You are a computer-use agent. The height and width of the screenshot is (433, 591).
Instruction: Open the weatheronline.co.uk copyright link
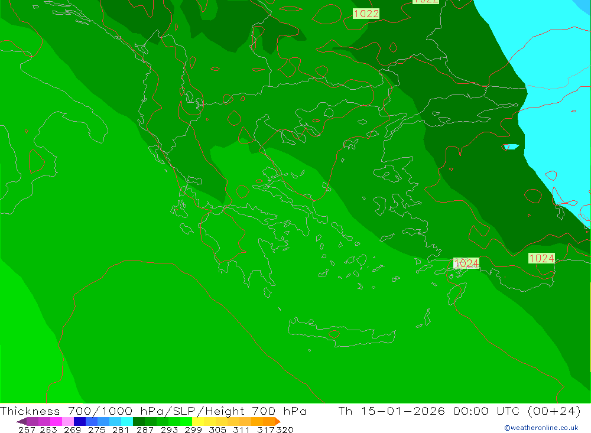coord(541,428)
